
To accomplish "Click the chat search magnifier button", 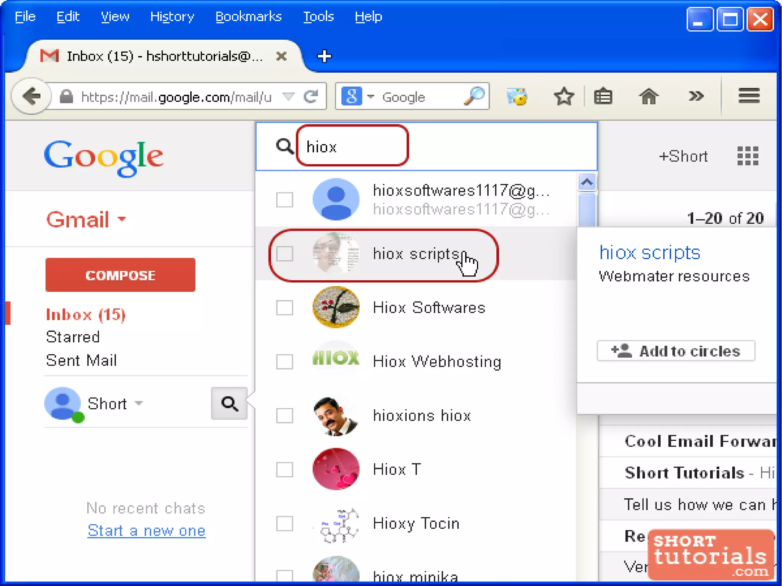I will coord(229,404).
